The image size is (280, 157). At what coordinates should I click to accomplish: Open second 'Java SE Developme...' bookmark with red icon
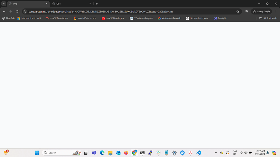(114, 18)
